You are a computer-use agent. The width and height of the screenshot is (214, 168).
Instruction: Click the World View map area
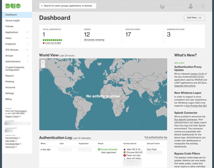pyautogui.click(x=103, y=94)
